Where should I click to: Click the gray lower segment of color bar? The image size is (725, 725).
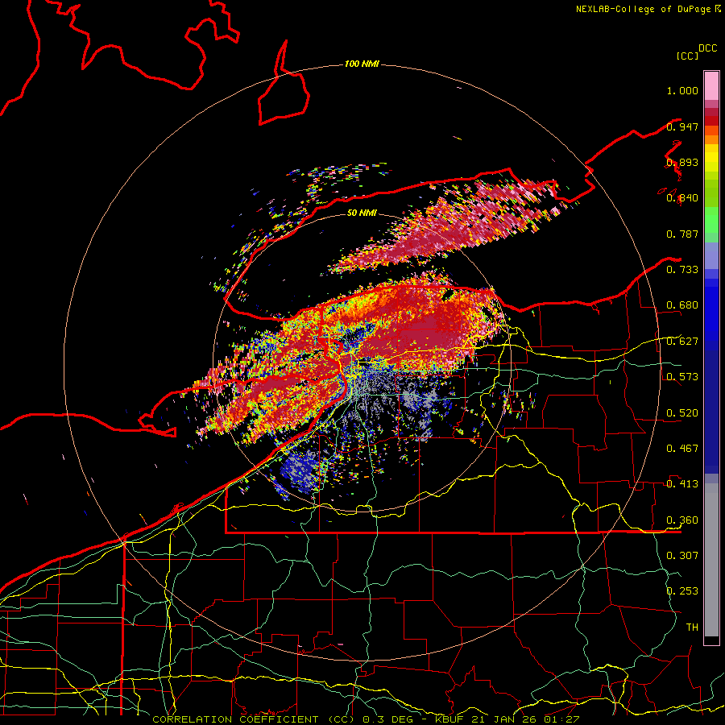[x=711, y=560]
